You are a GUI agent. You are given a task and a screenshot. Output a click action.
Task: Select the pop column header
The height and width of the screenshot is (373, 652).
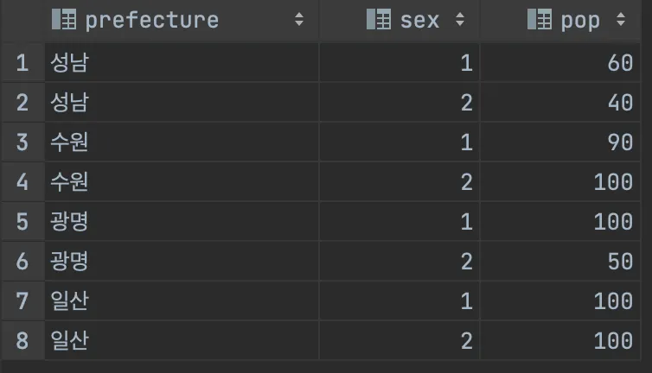pyautogui.click(x=580, y=20)
